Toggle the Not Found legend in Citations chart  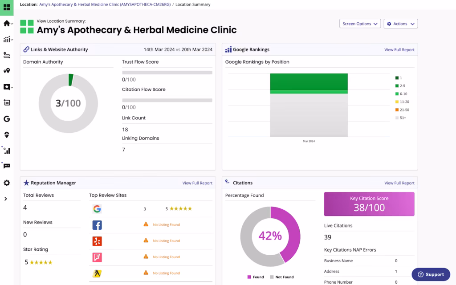pyautogui.click(x=282, y=277)
